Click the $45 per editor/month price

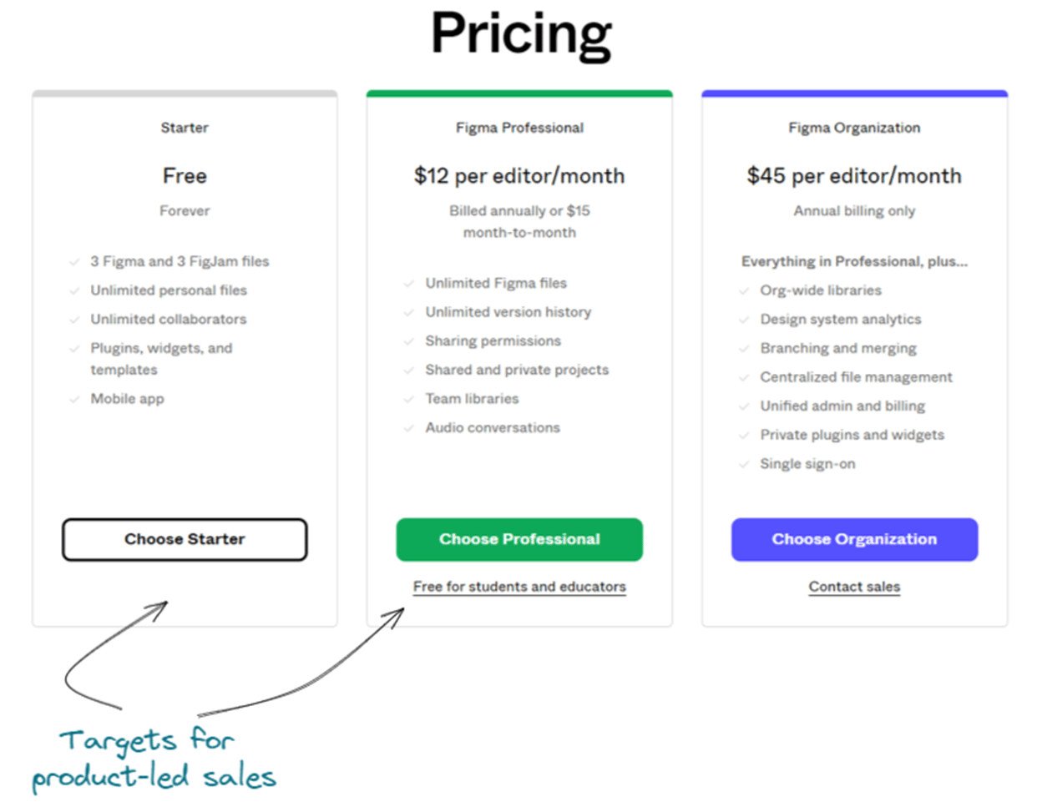tap(854, 176)
